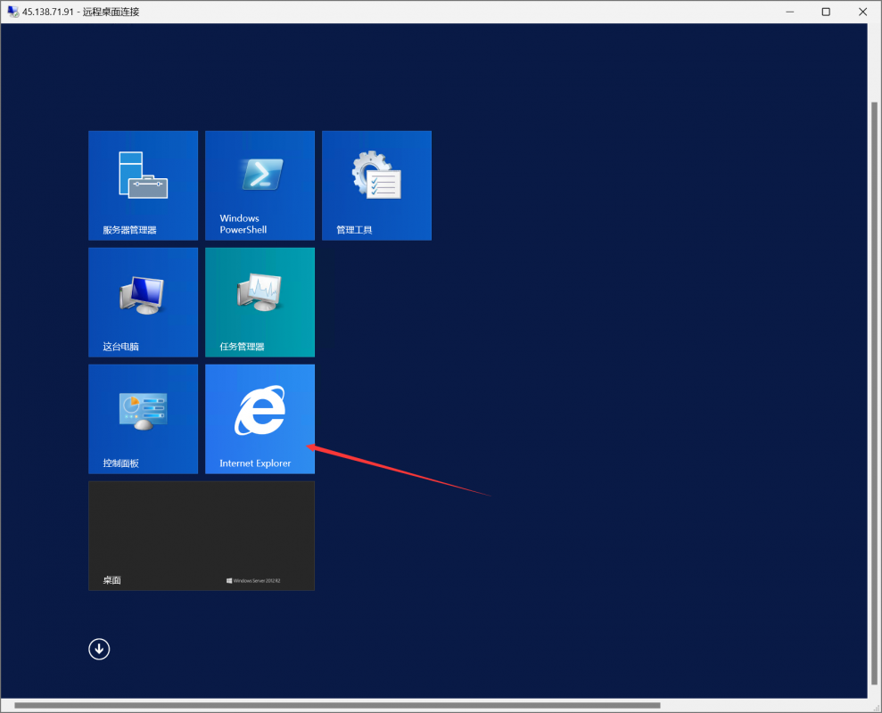The height and width of the screenshot is (713, 882).
Task: Click the "任务管理器" label text
Action: point(242,347)
